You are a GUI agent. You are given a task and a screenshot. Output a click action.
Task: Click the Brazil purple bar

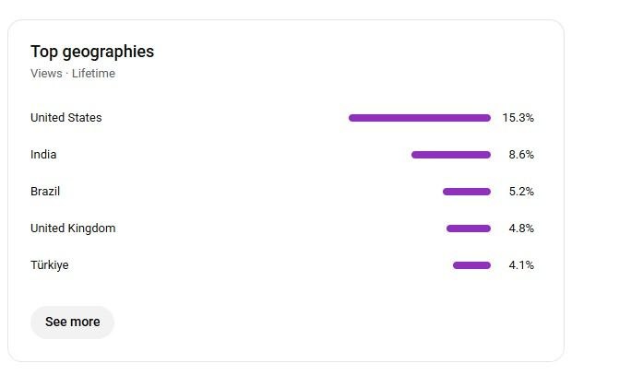click(x=467, y=192)
